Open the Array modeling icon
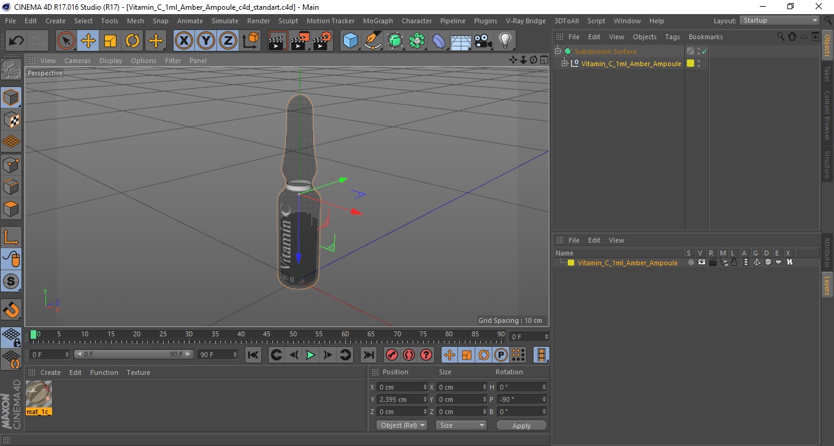 417,41
